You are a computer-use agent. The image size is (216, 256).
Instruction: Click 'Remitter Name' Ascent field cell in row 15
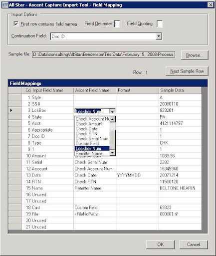point(95,188)
